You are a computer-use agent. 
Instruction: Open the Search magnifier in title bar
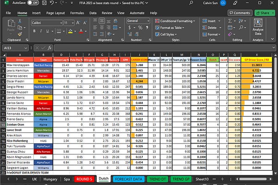point(191,3)
